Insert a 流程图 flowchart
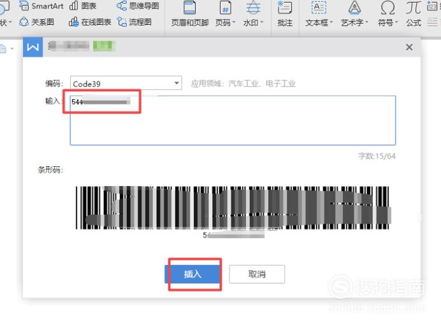Image resolution: width=441 pixels, height=330 pixels. pos(134,22)
